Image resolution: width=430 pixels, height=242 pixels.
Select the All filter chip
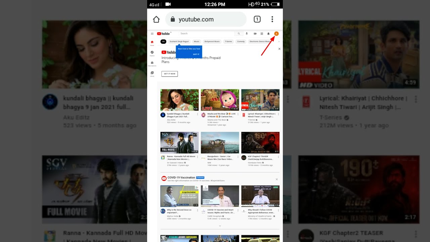pyautogui.click(x=163, y=42)
